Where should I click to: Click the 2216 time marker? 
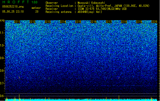[x=93, y=22]
